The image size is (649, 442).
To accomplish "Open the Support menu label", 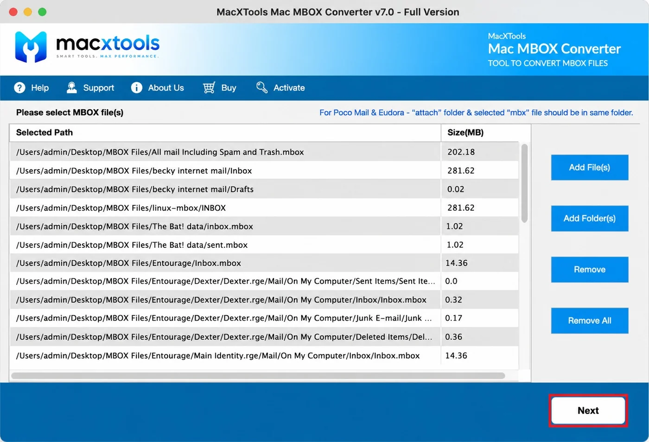I will (x=99, y=88).
